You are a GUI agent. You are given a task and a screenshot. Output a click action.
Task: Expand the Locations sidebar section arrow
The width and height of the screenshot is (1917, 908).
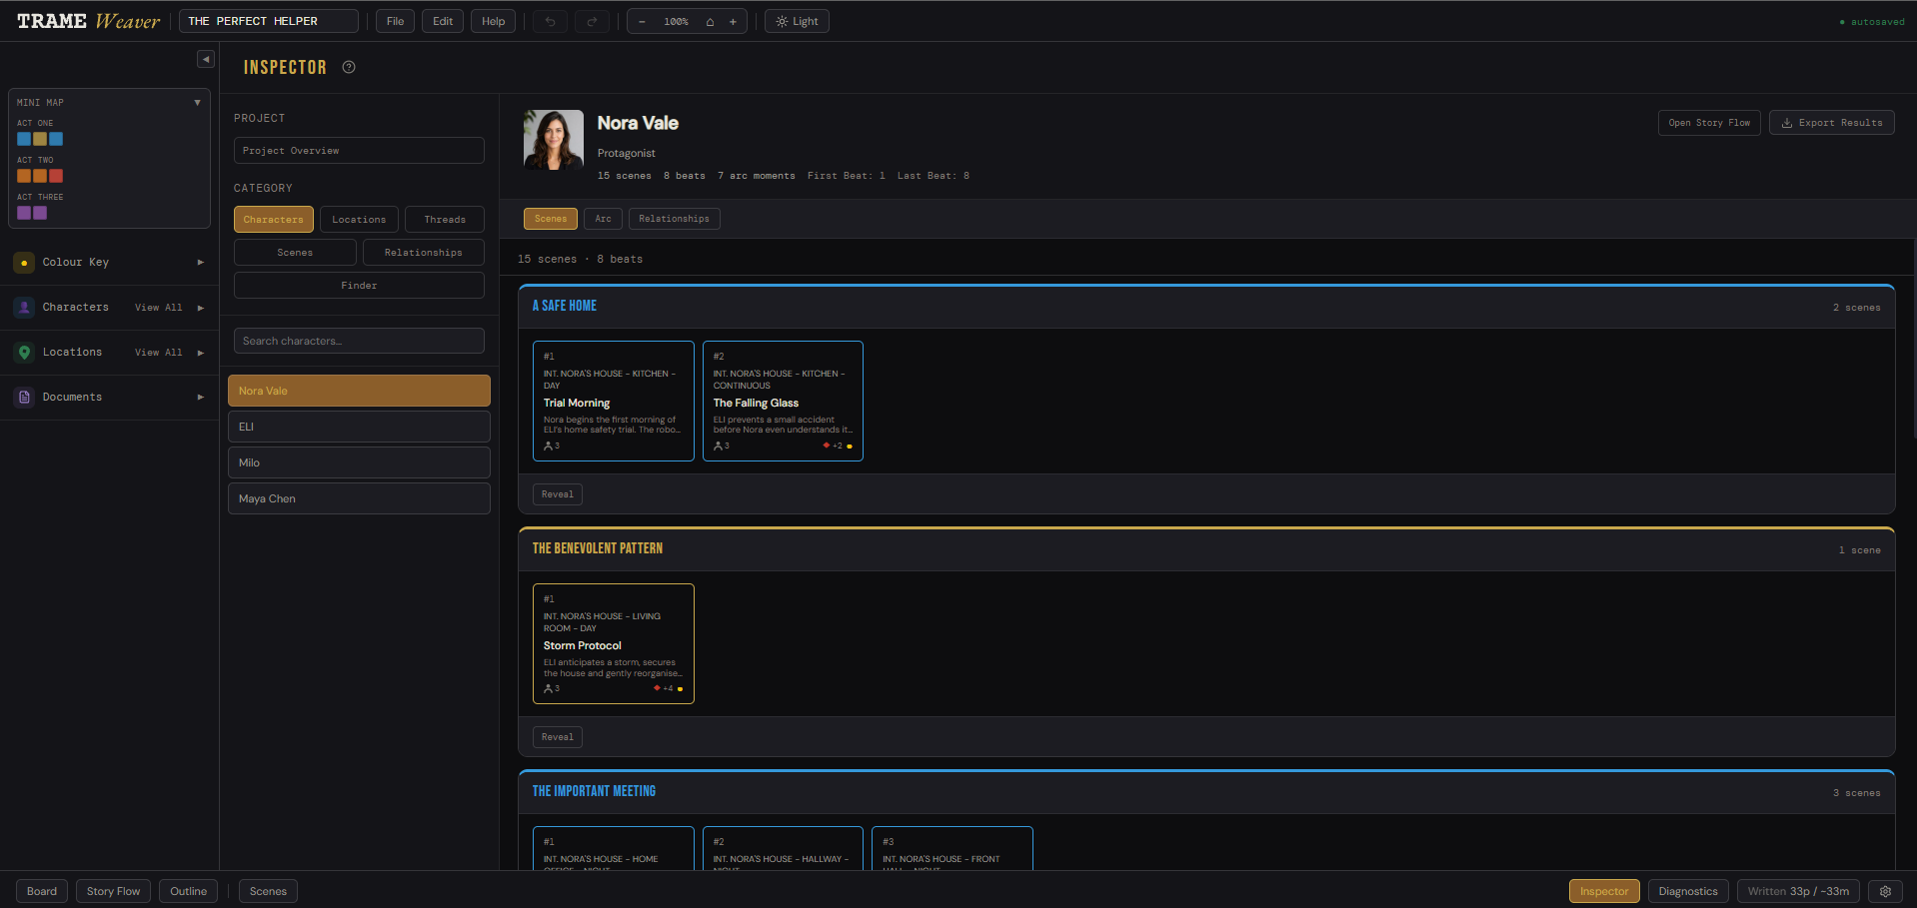pos(201,353)
